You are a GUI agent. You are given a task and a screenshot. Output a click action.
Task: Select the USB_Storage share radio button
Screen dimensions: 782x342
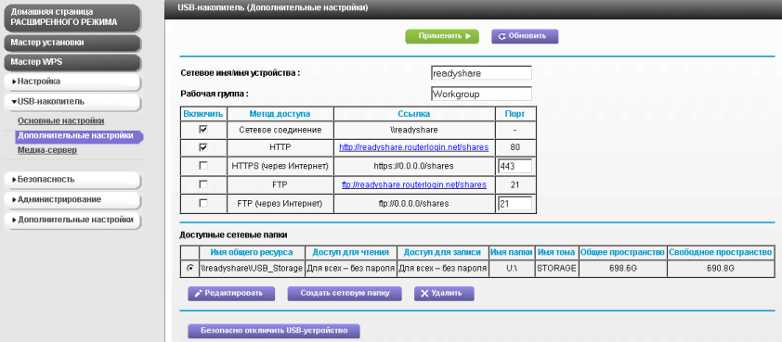point(190,269)
